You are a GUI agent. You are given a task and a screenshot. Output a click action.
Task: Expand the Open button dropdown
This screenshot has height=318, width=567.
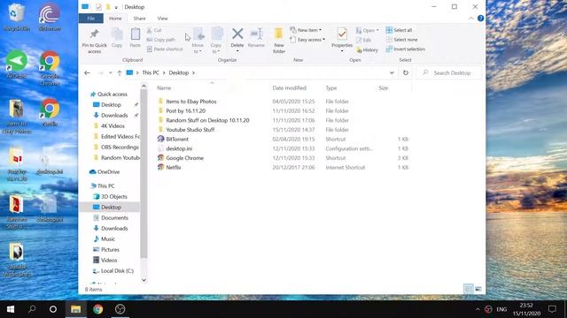377,30
